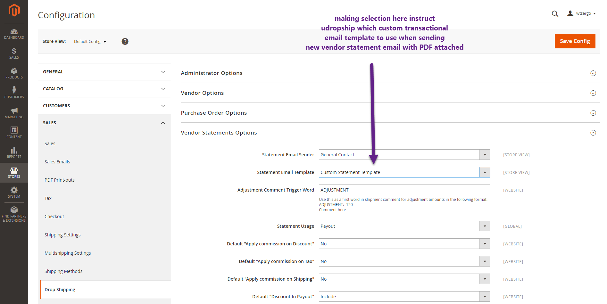Select Multishipping Settings menu item
Image resolution: width=607 pixels, height=304 pixels.
coord(68,253)
